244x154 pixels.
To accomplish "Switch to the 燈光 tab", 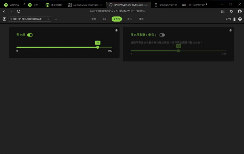I will pyautogui.click(x=130, y=19).
